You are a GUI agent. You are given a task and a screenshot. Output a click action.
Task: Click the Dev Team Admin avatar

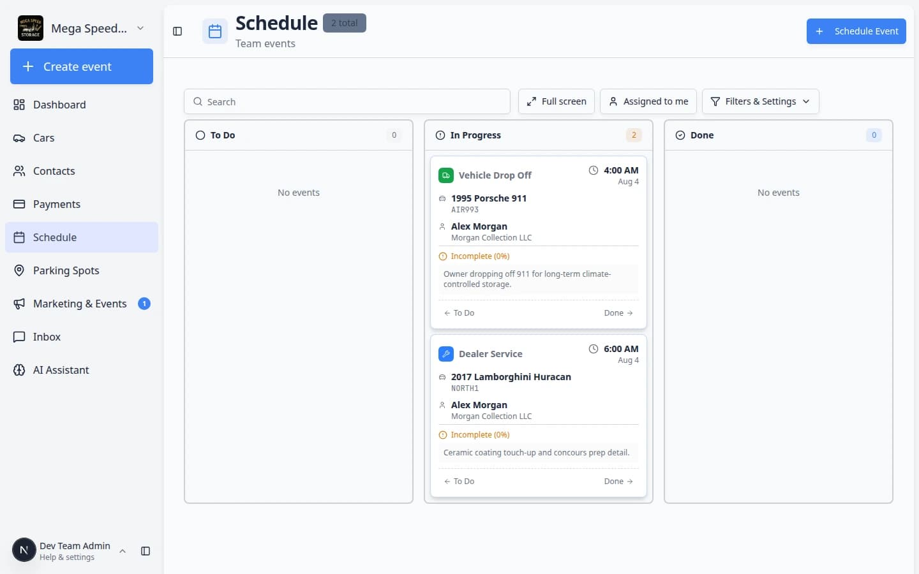(24, 550)
